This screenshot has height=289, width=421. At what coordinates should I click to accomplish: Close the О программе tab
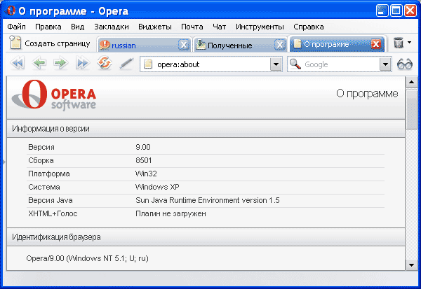click(376, 44)
